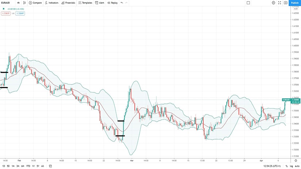Toggle auto scale mode
Image resolution: width=301 pixels, height=169 pixels.
[297, 166]
